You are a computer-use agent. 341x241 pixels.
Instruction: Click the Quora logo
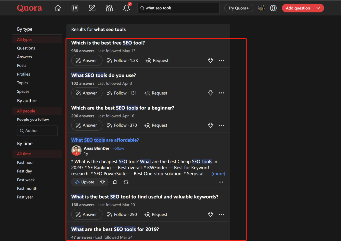[x=29, y=8]
